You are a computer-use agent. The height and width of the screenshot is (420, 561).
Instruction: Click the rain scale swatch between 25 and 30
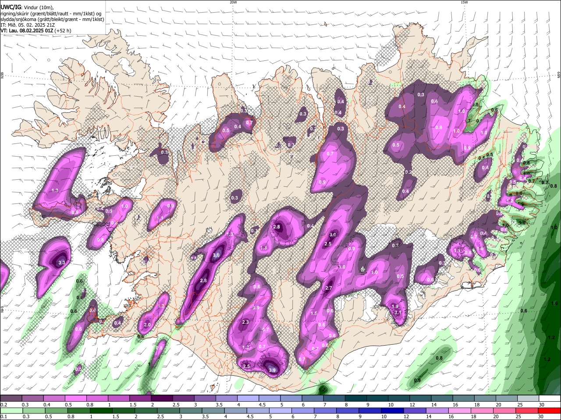[527, 411]
